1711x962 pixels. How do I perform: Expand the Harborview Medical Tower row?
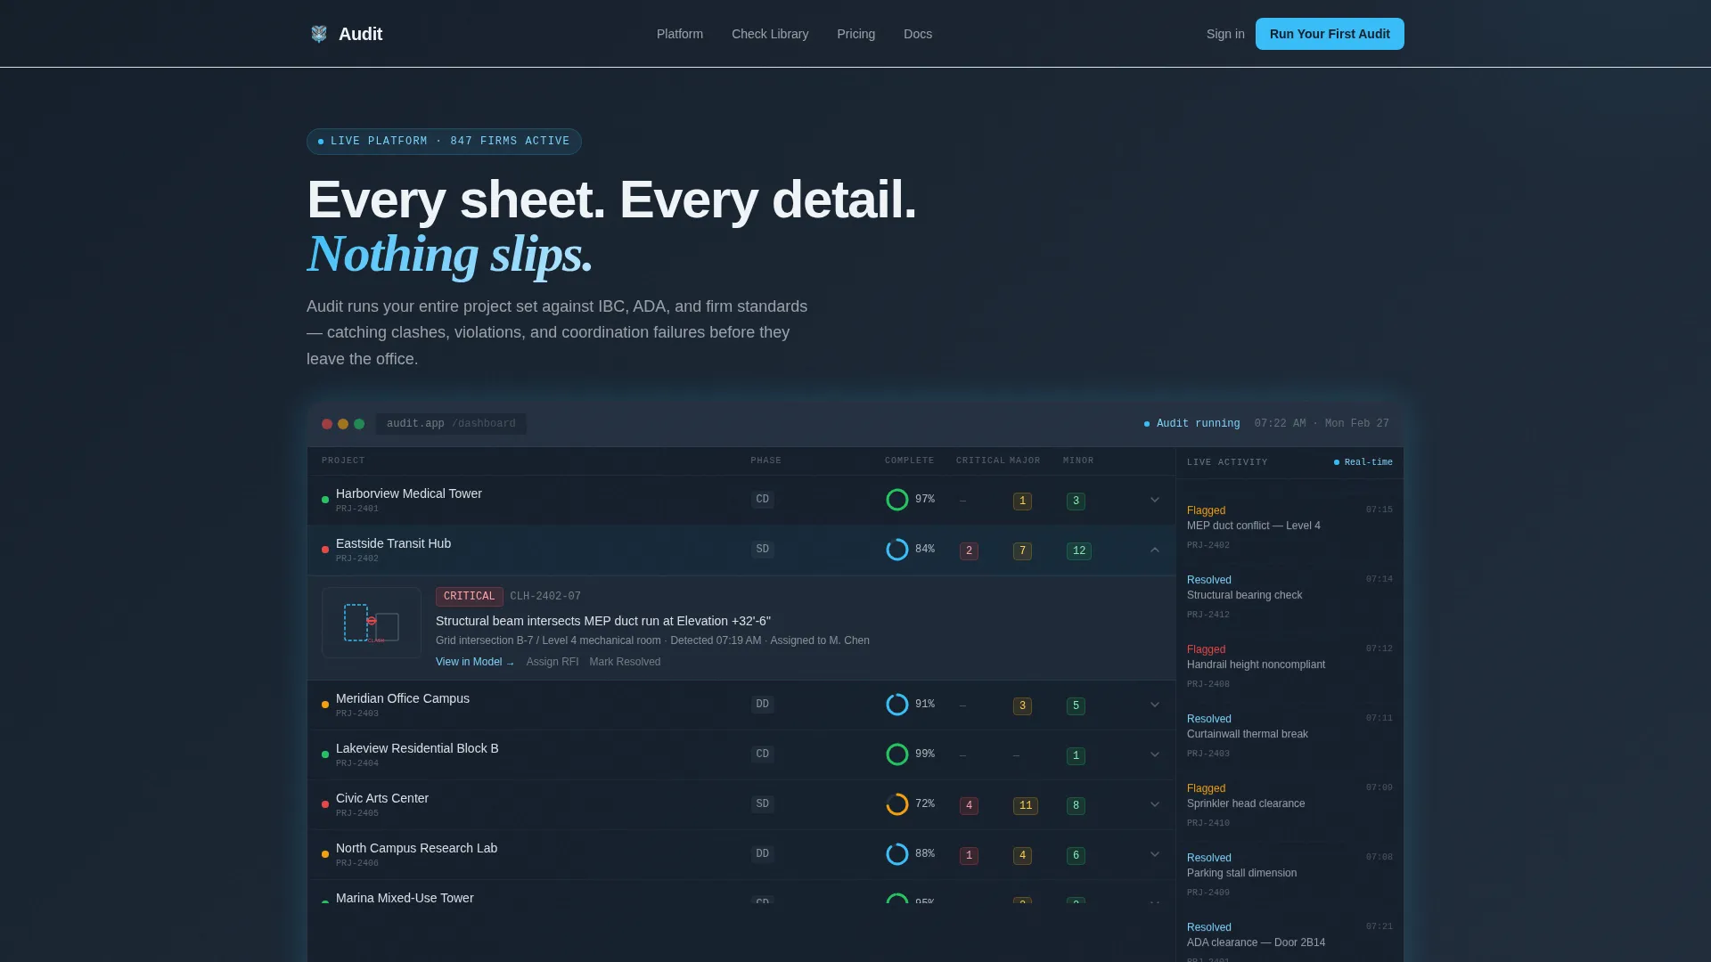(1155, 500)
